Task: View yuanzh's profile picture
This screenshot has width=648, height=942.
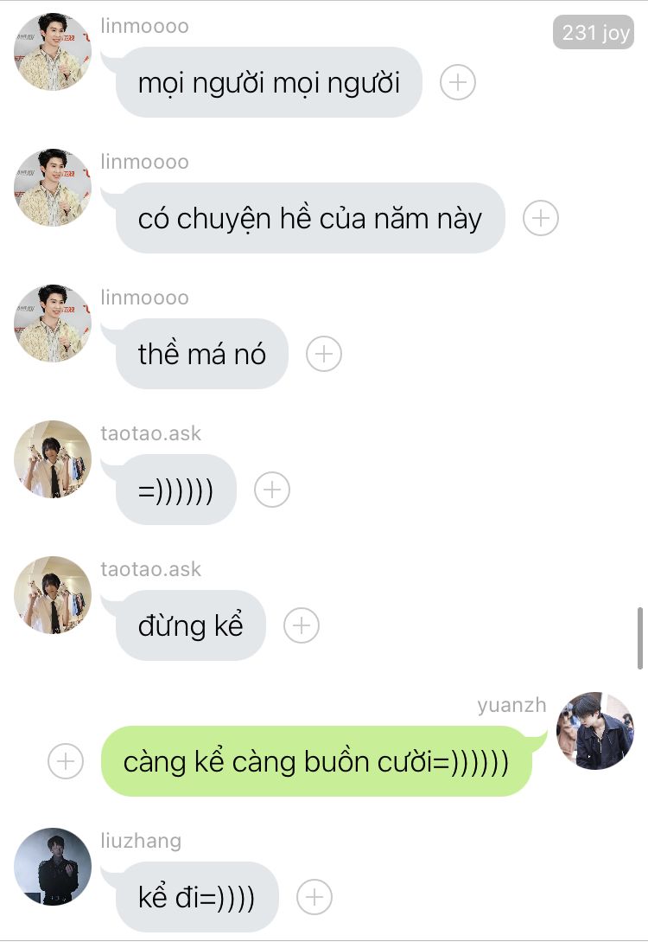Action: [595, 731]
